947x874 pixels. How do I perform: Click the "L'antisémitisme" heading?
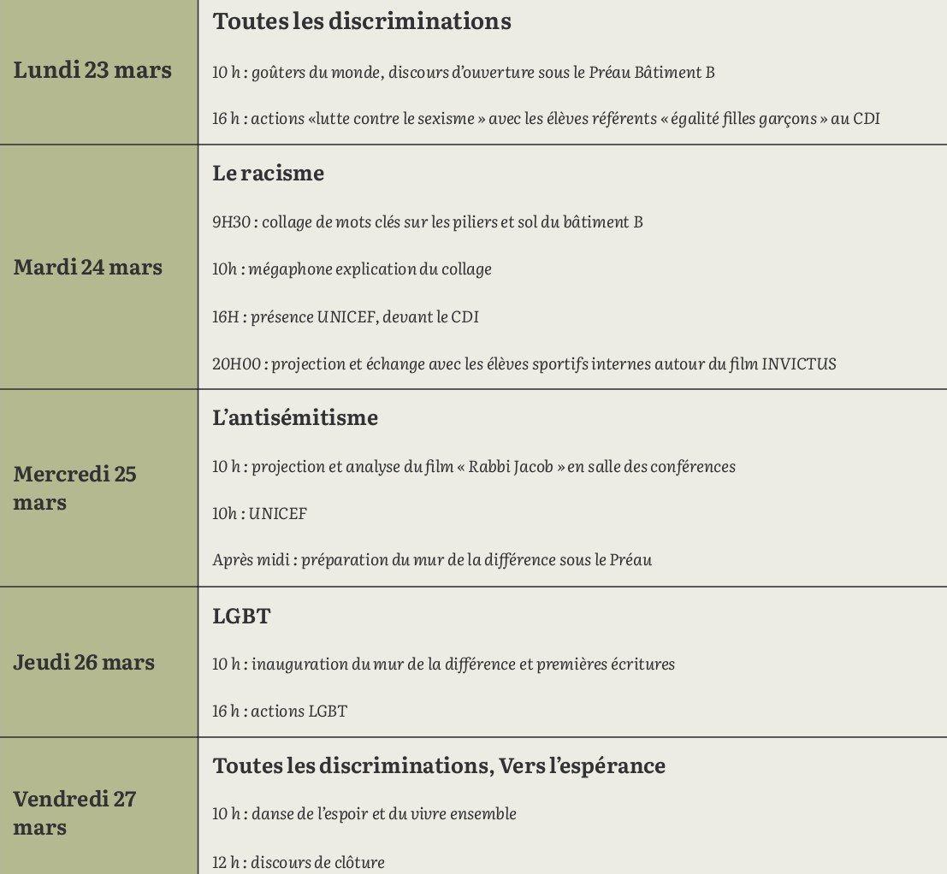coord(295,417)
